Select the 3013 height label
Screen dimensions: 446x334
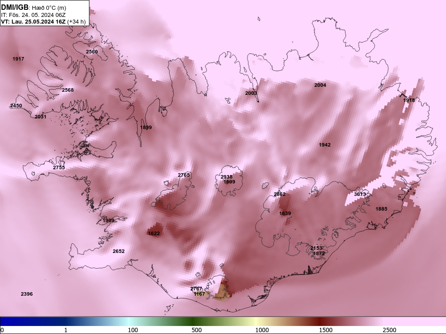pyautogui.click(x=360, y=194)
